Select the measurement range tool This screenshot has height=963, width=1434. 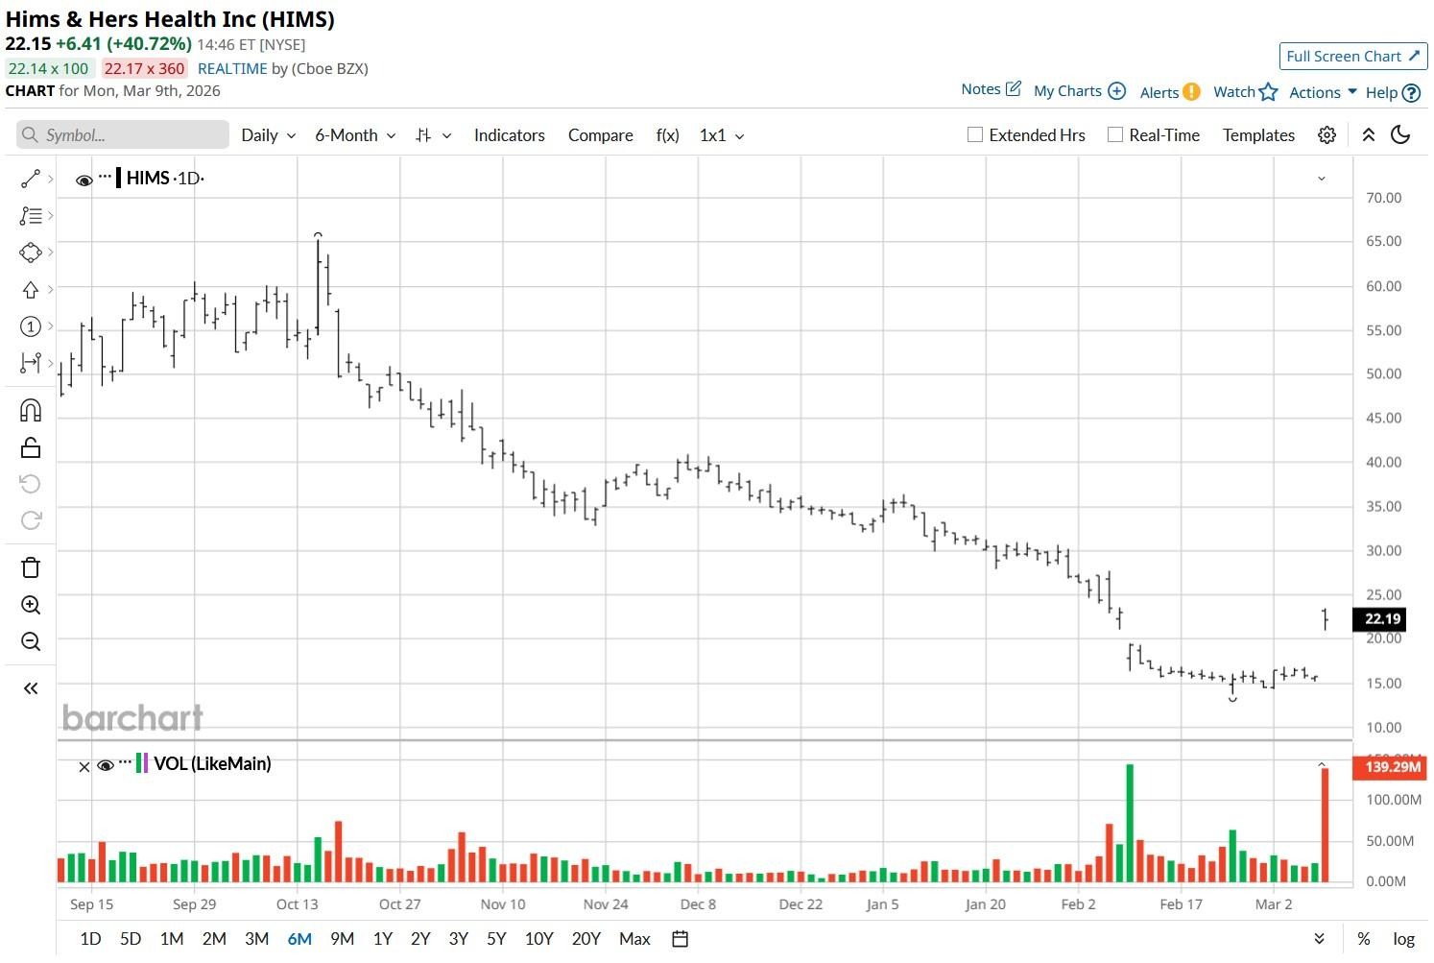[x=31, y=363]
